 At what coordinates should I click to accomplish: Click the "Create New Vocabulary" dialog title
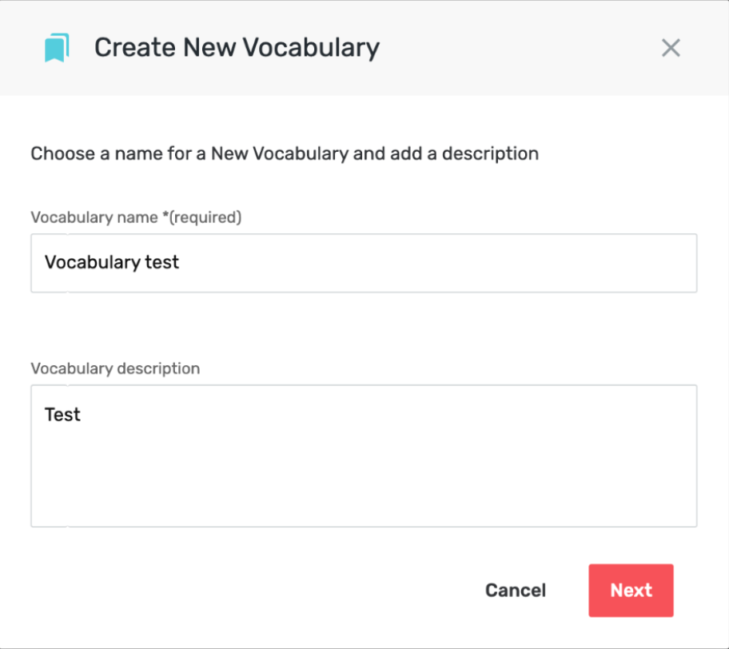pyautogui.click(x=237, y=48)
